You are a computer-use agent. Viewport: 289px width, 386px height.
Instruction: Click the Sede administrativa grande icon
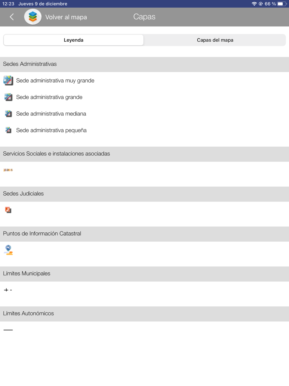(8, 97)
